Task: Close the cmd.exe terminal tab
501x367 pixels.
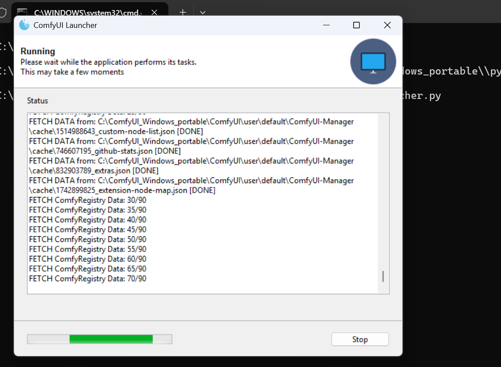Action: coord(154,12)
